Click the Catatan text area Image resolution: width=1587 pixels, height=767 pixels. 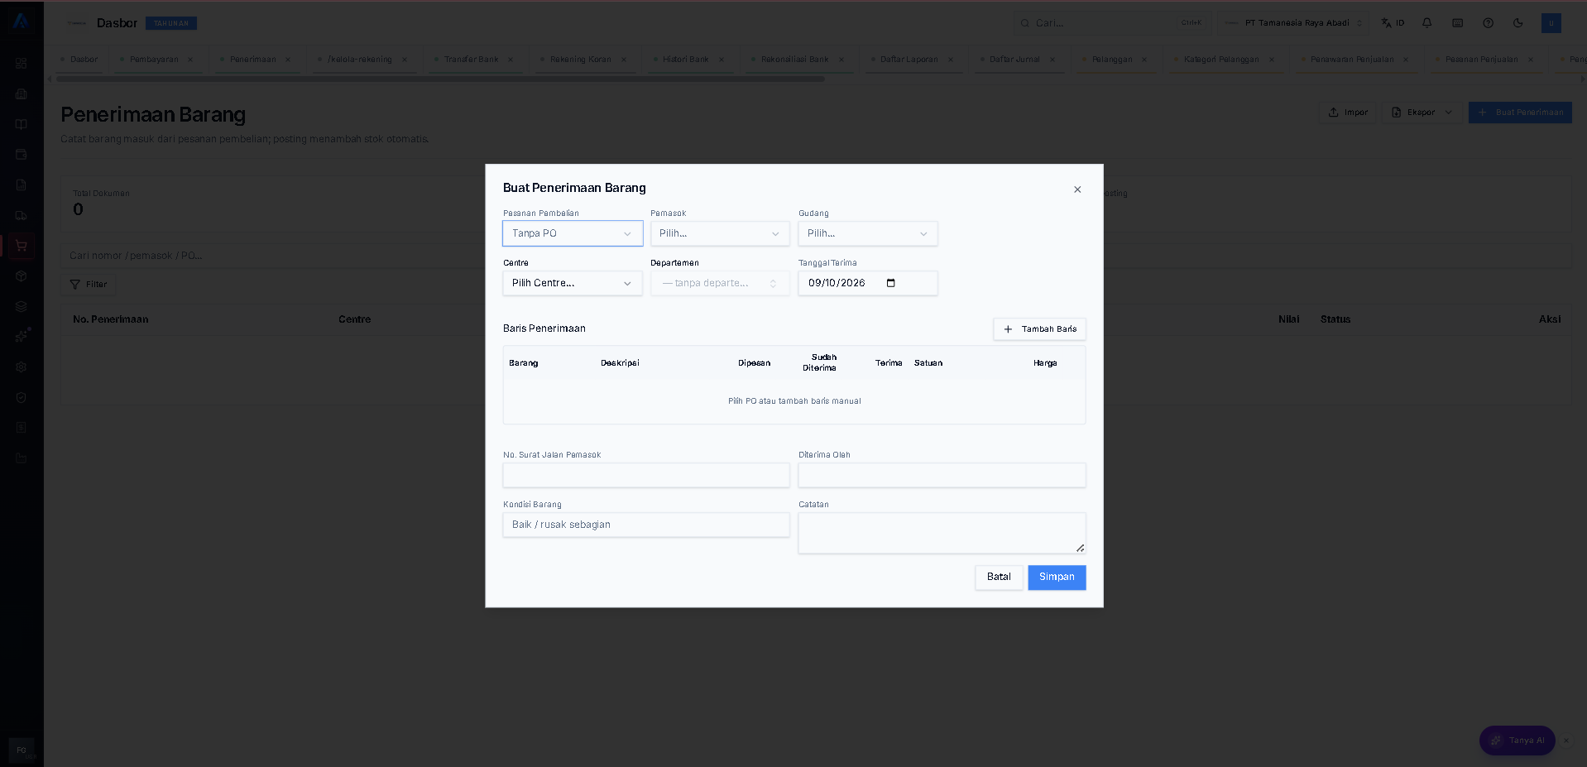coord(942,533)
